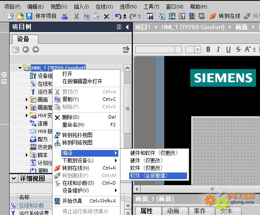Choose 在线和诊断(D) from context menu
This screenshot has width=260, height=215.
(86, 183)
